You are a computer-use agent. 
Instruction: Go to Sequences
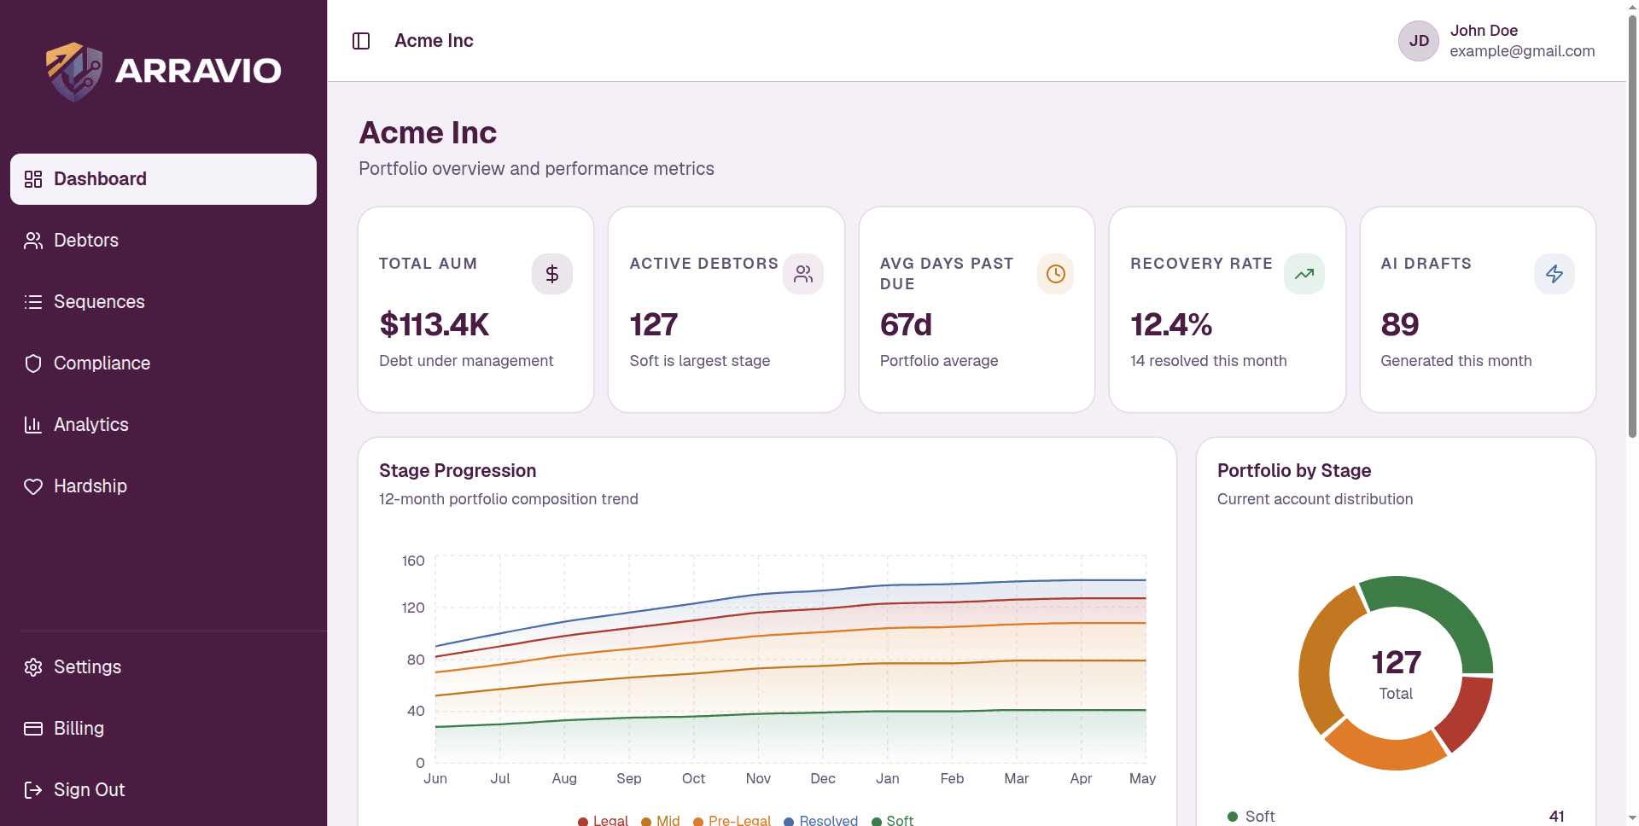click(x=163, y=302)
